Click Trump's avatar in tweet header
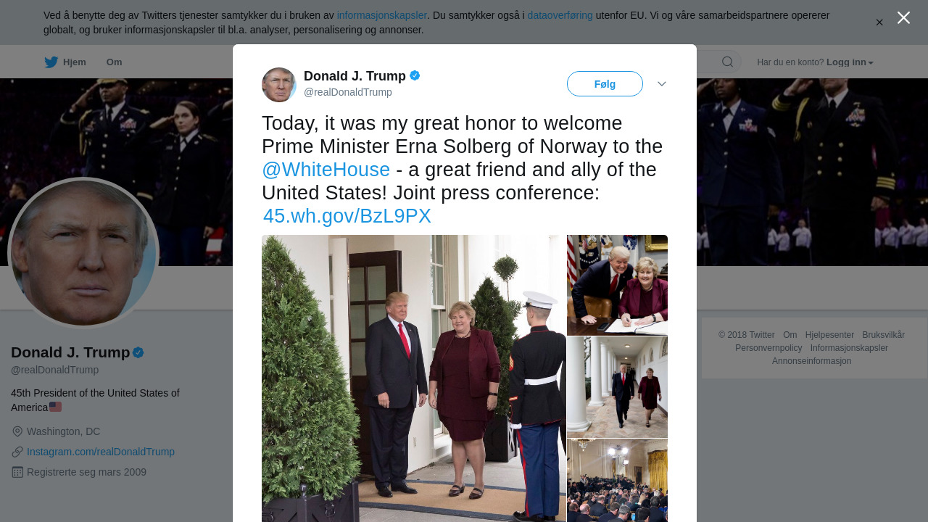Viewport: 928px width, 522px height. [x=279, y=85]
